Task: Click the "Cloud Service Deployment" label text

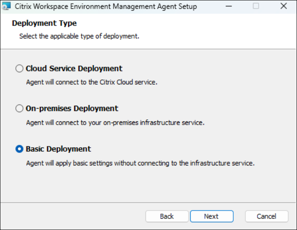Action: point(74,69)
